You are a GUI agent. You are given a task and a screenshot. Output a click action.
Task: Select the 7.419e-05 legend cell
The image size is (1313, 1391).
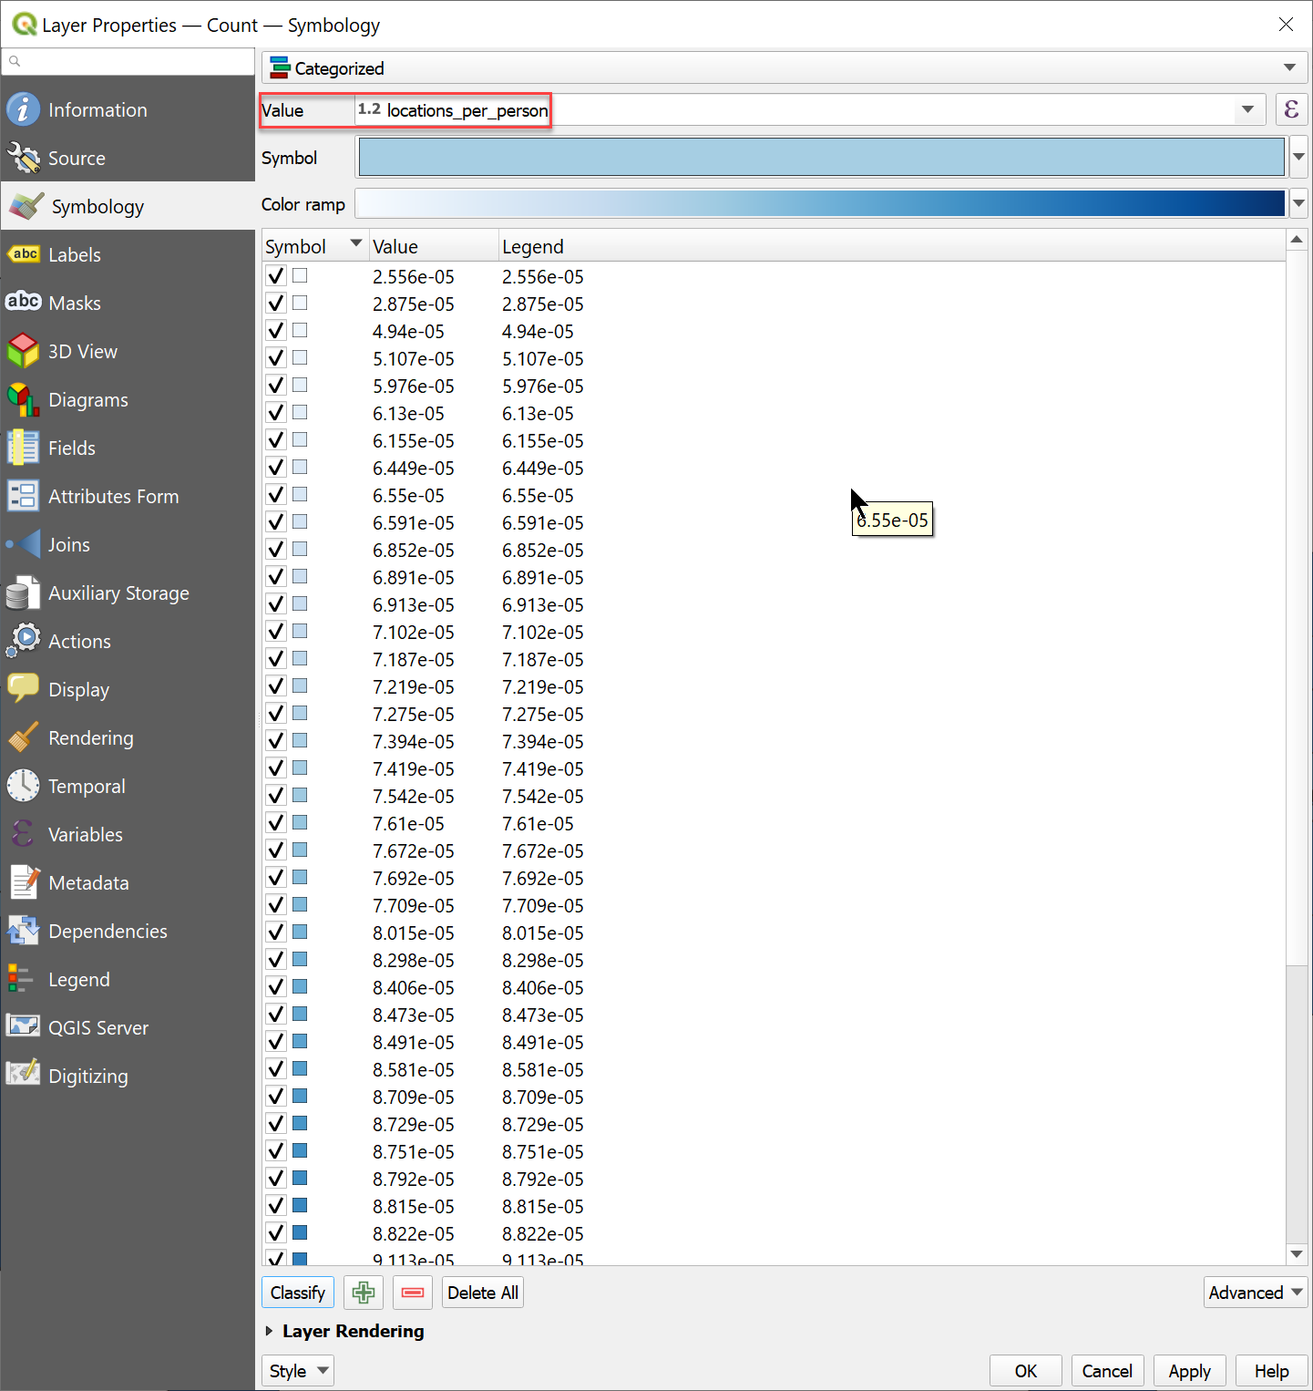[543, 768]
